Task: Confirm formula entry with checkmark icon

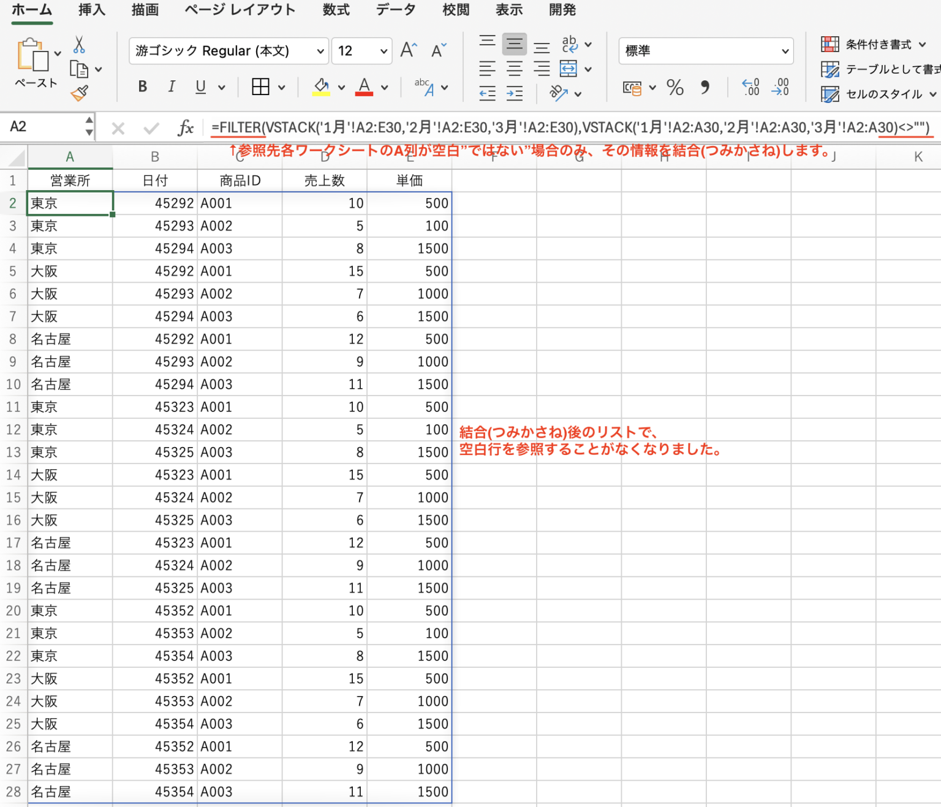Action: click(151, 128)
